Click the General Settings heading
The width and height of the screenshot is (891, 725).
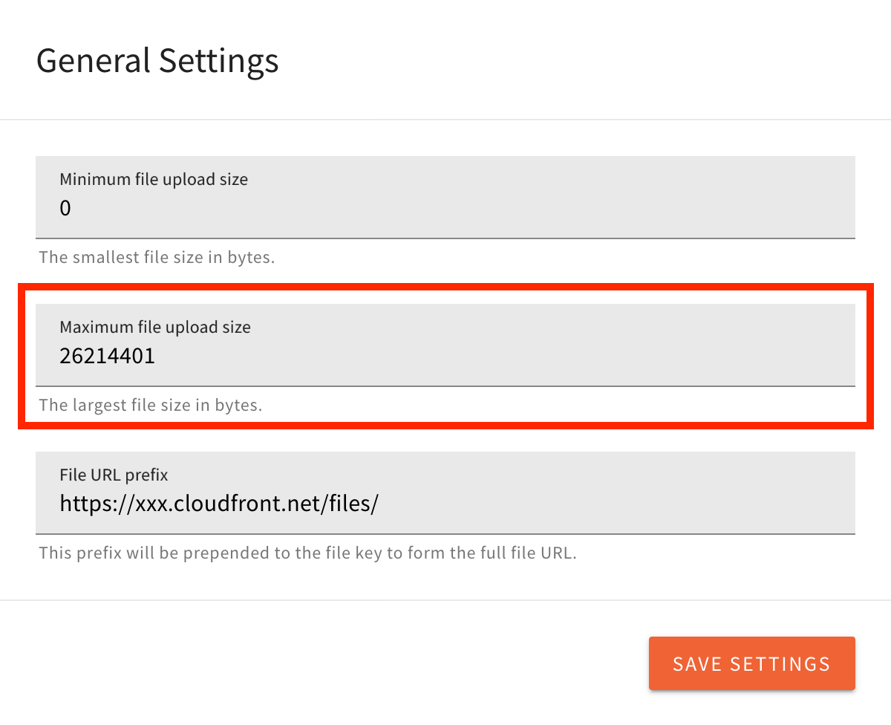[157, 61]
